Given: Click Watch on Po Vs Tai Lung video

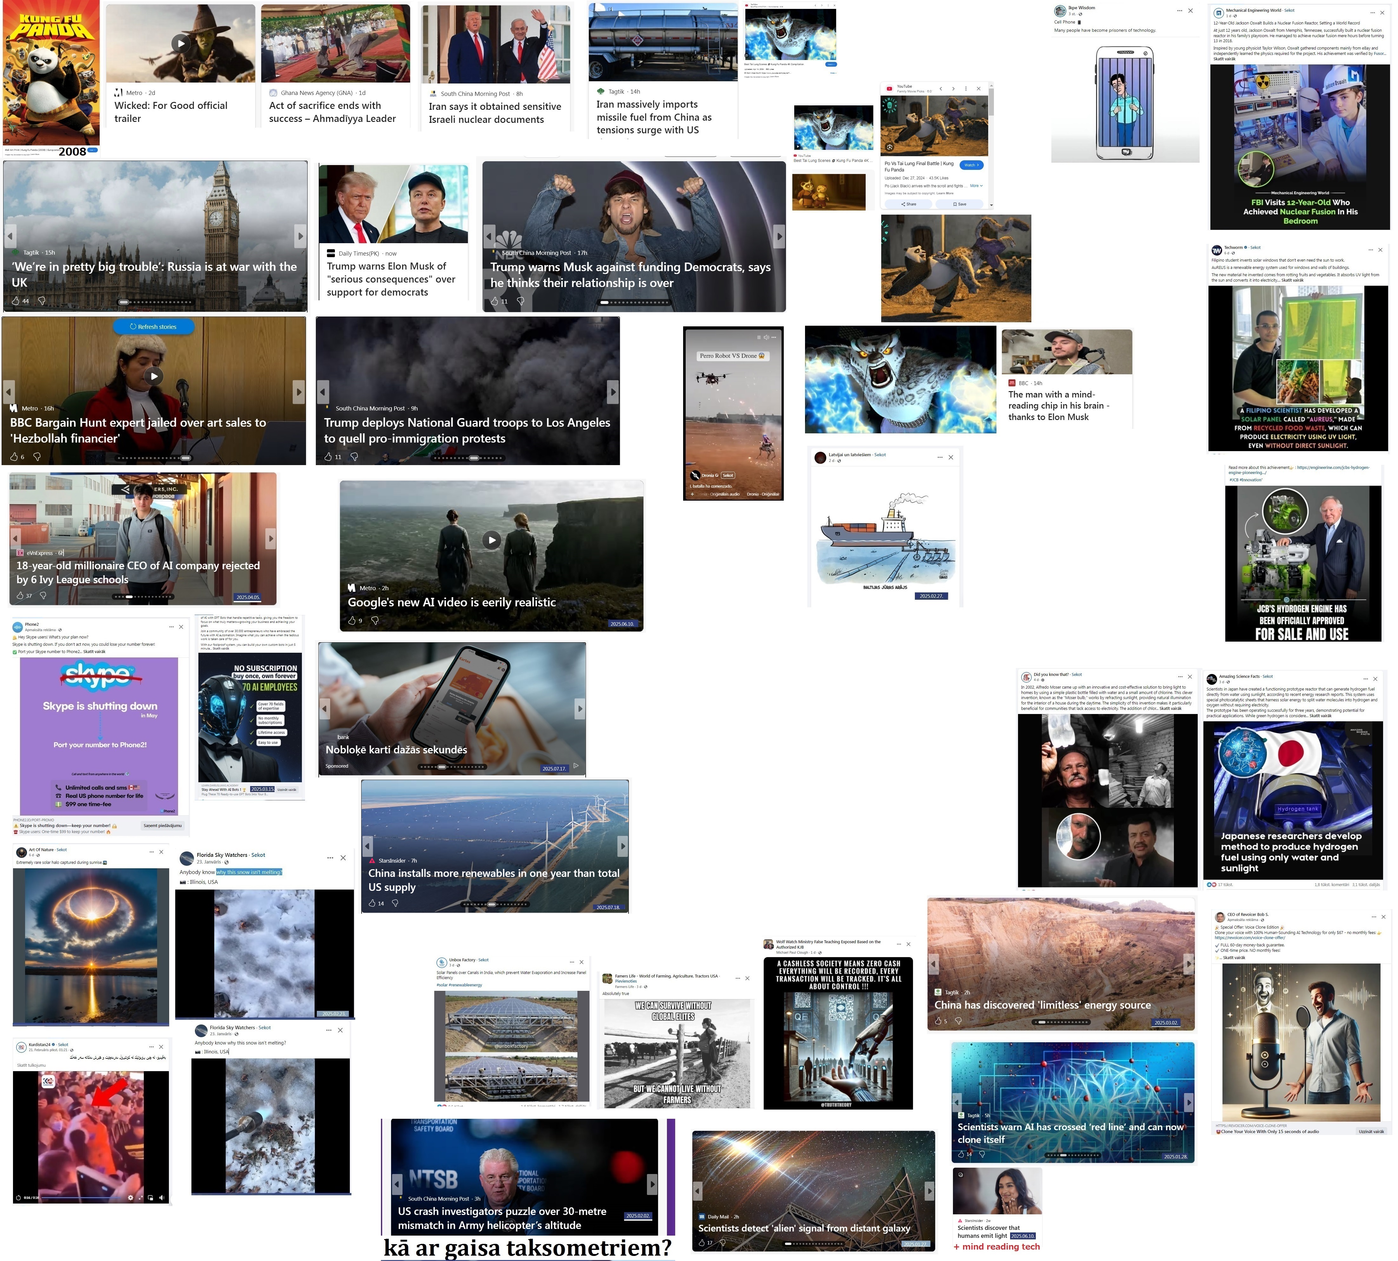Looking at the screenshot, I should pyautogui.click(x=971, y=165).
